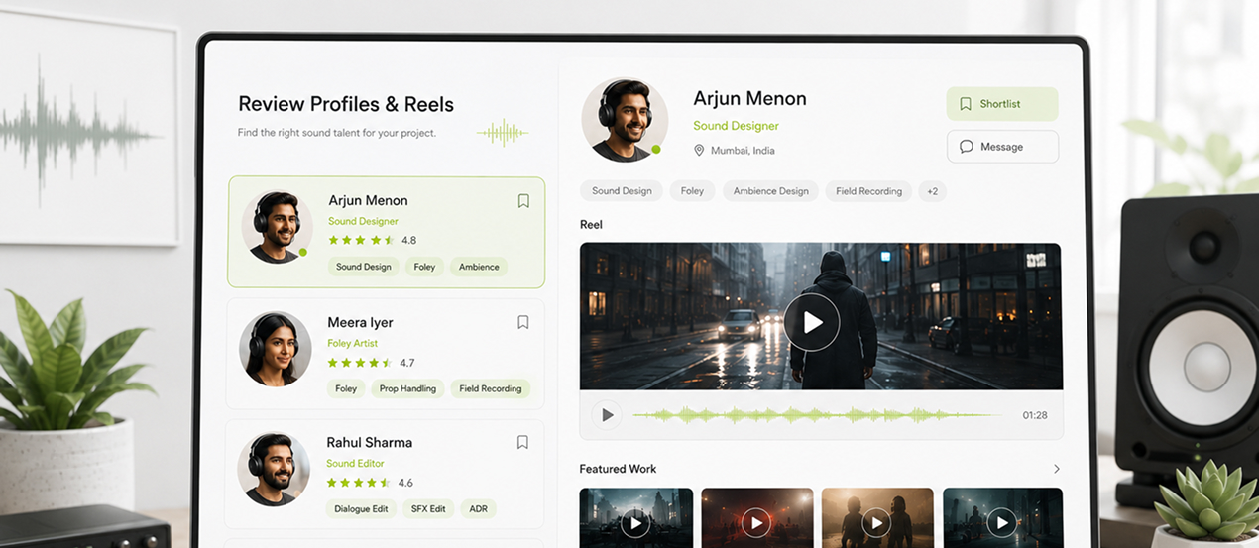Click the Foley chip on Arjun's card
Viewport: 1259px width, 548px height.
click(424, 267)
